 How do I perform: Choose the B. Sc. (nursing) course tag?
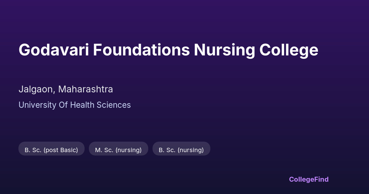tap(181, 150)
